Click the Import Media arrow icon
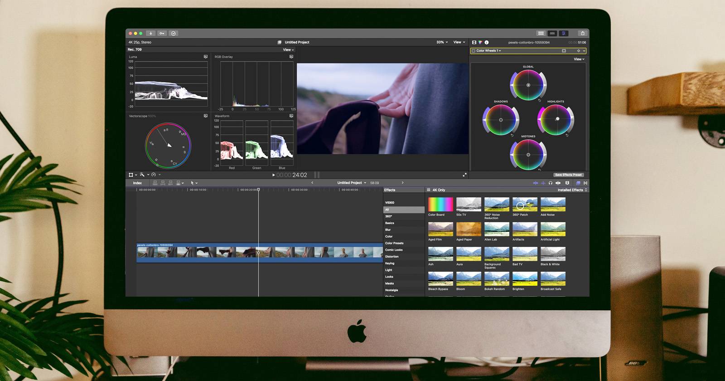Screen dimensions: 725x381 pyautogui.click(x=151, y=33)
